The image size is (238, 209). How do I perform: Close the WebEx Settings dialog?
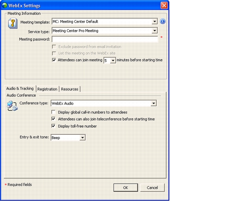(164, 5)
